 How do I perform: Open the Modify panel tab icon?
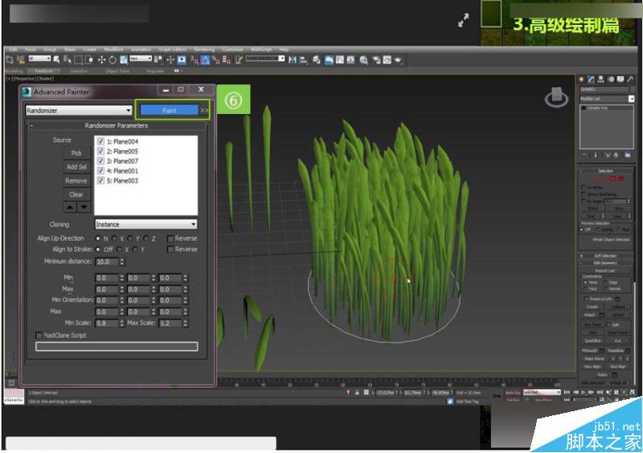coord(591,79)
